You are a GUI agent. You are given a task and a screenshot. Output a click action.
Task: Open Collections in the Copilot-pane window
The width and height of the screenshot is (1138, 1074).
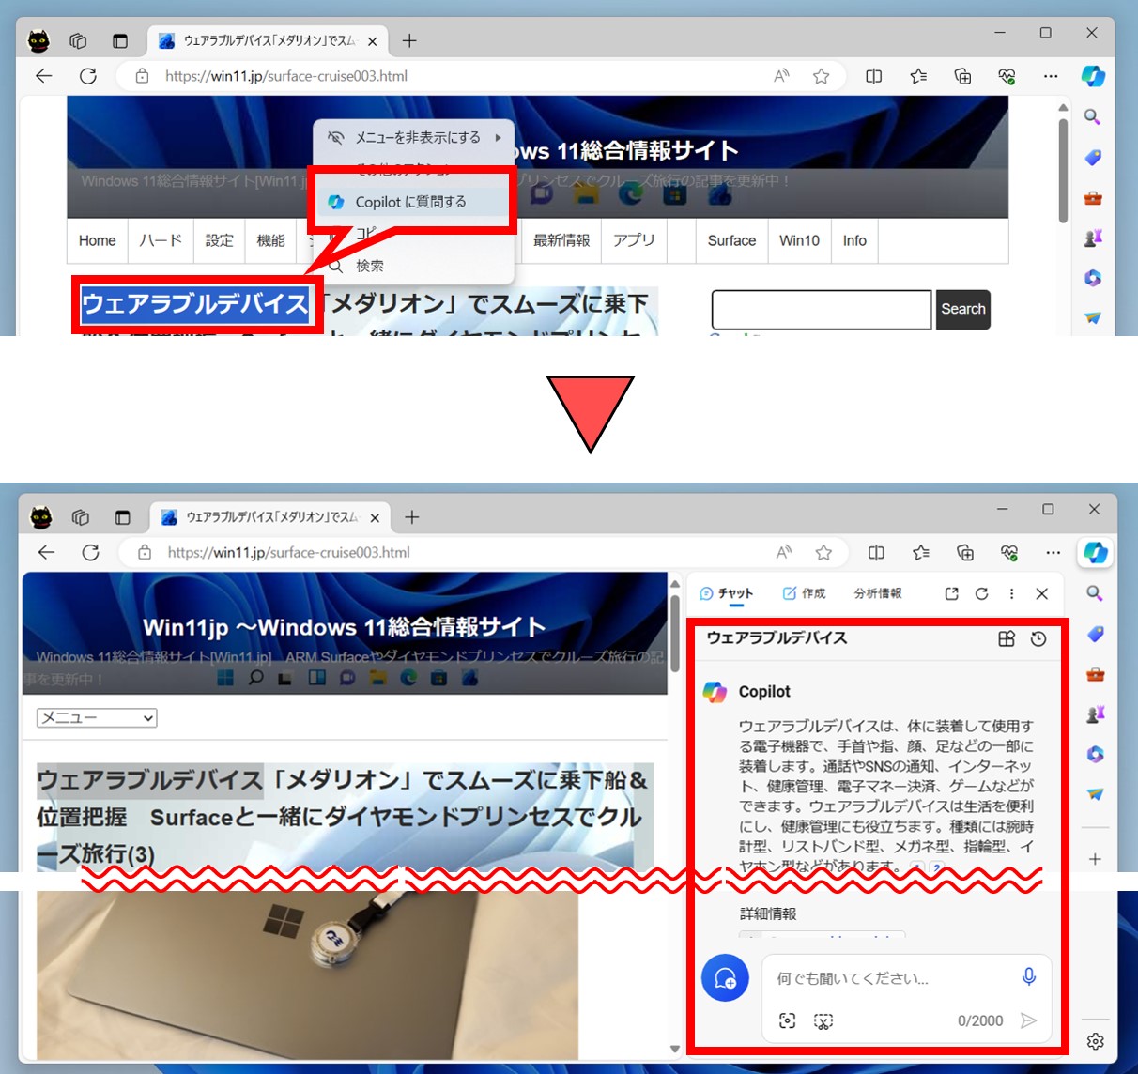965,552
